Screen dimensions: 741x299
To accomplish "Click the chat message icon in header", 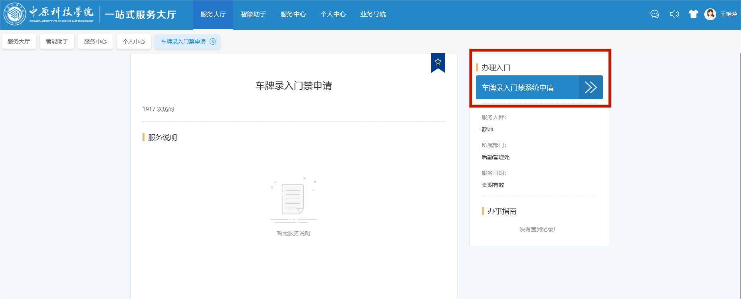I will pos(655,14).
